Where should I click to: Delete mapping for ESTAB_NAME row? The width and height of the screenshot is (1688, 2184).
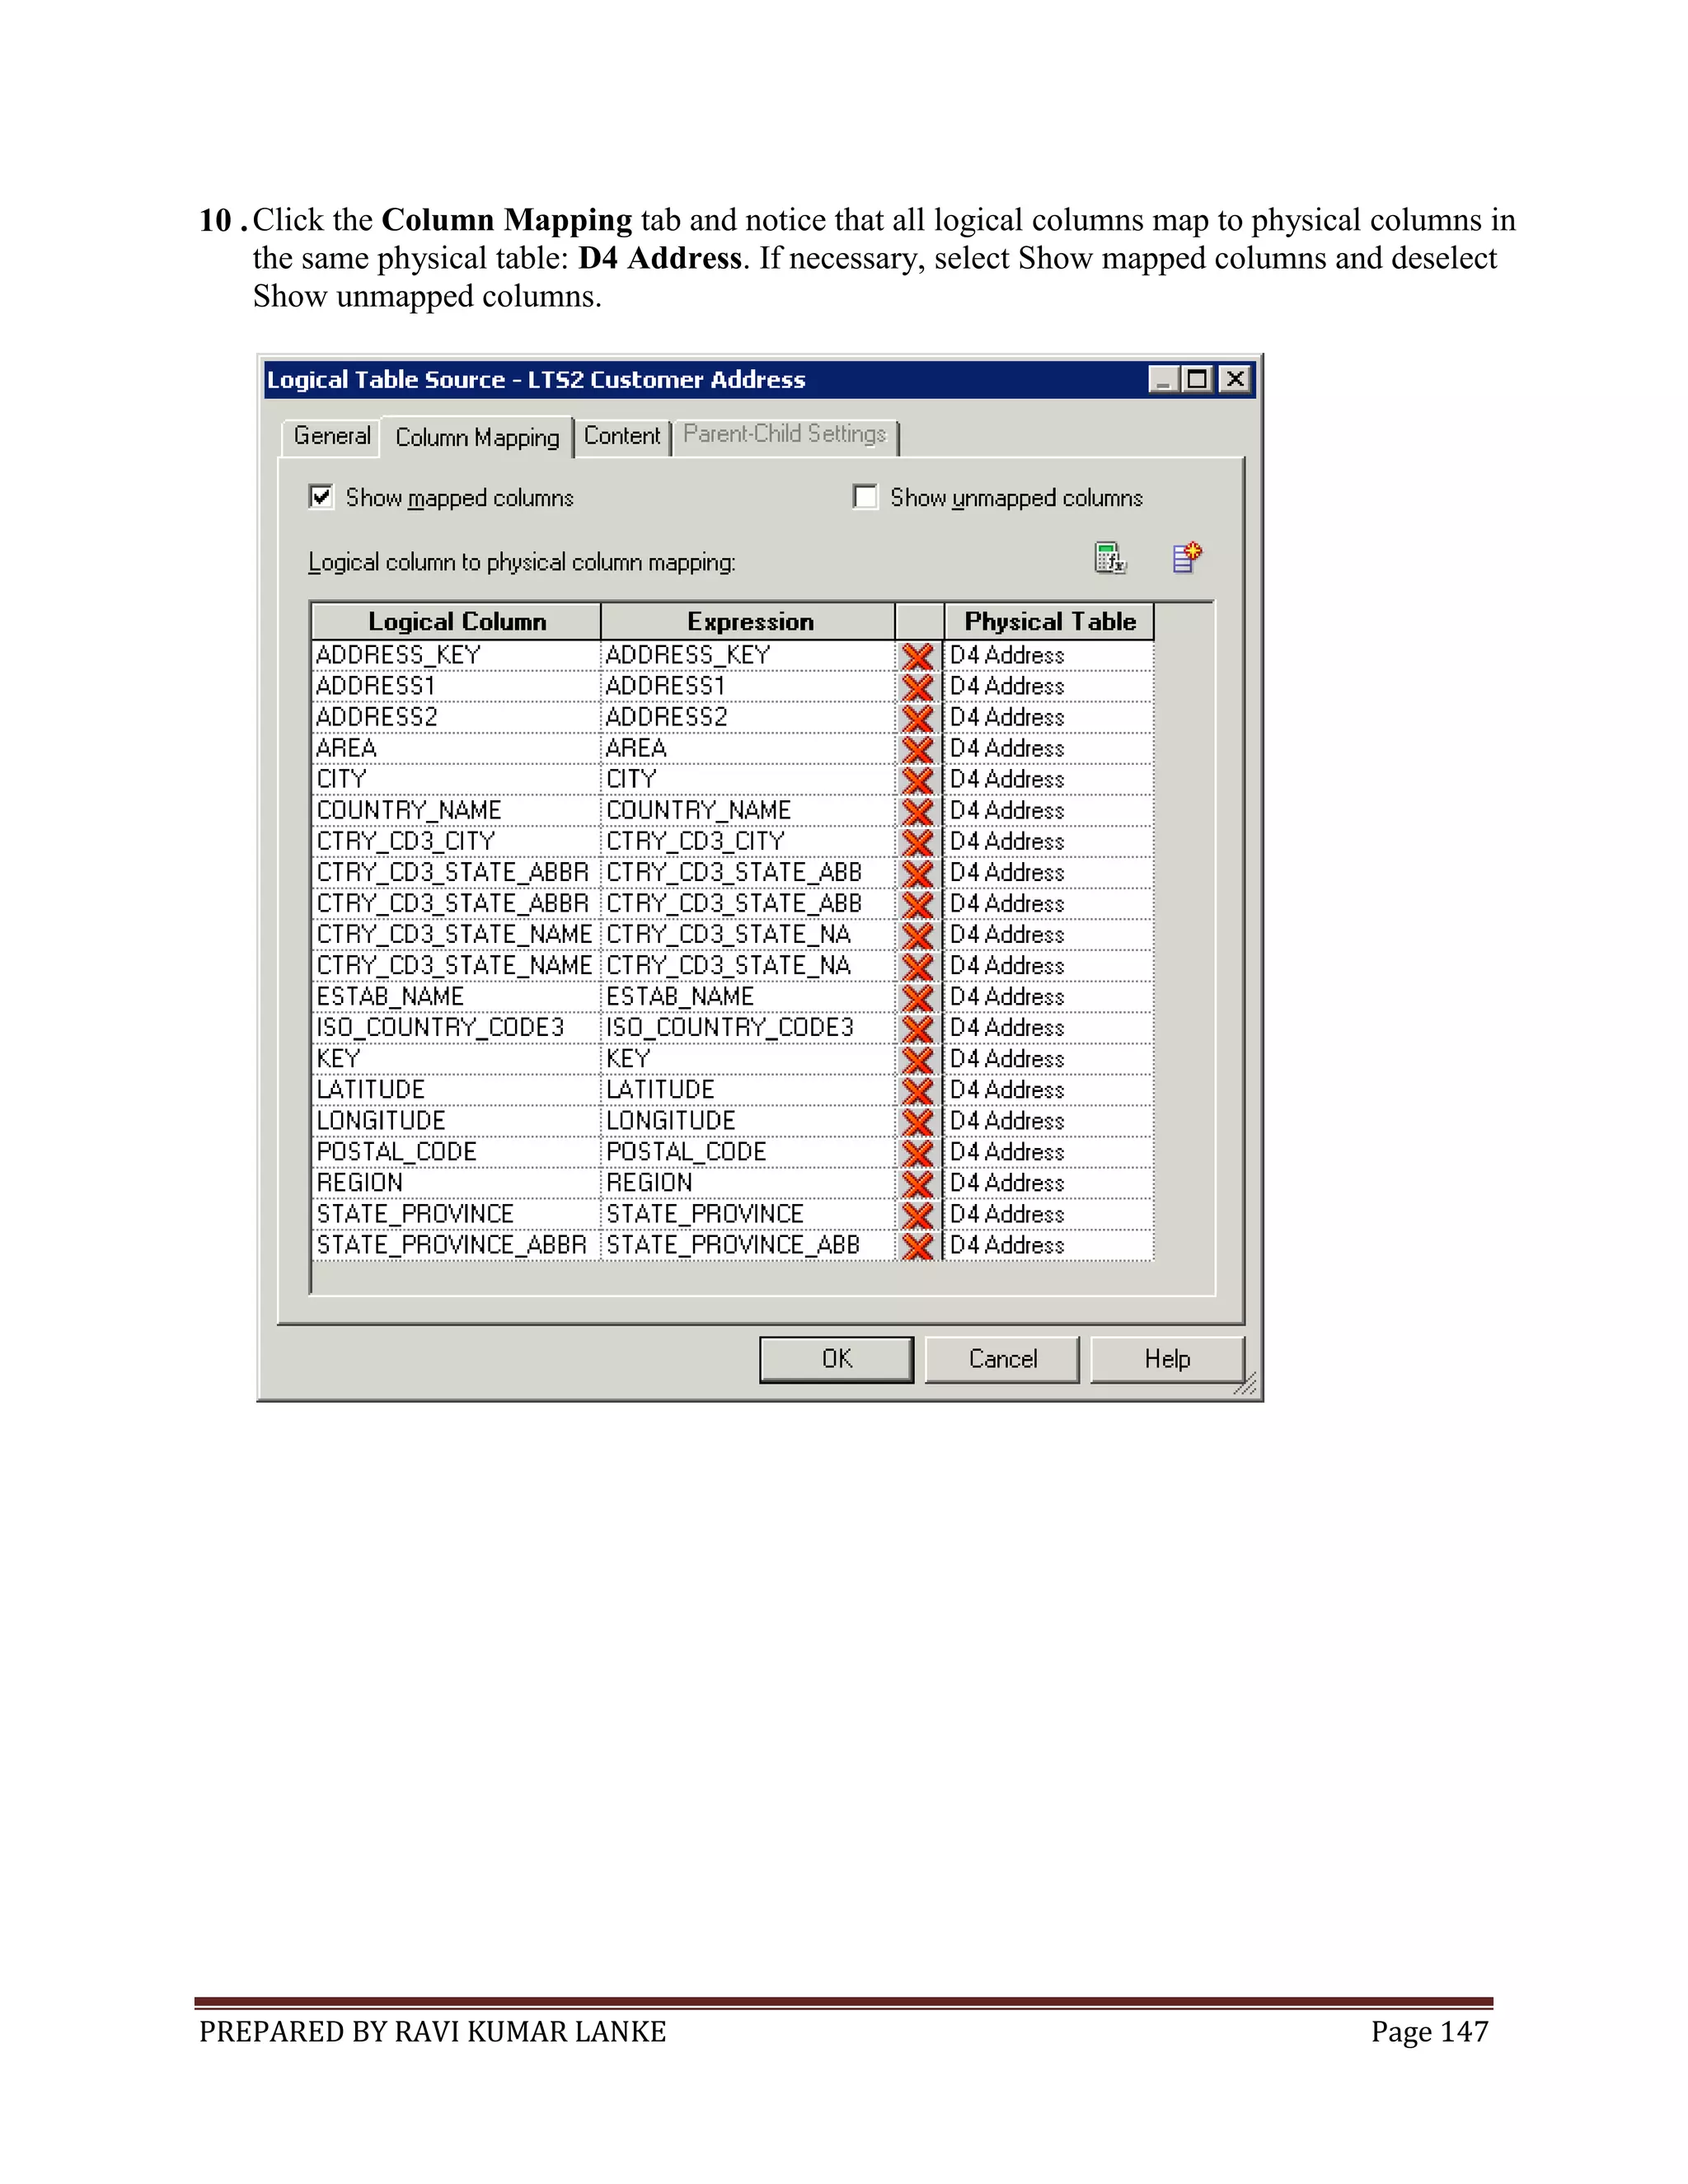(x=917, y=997)
